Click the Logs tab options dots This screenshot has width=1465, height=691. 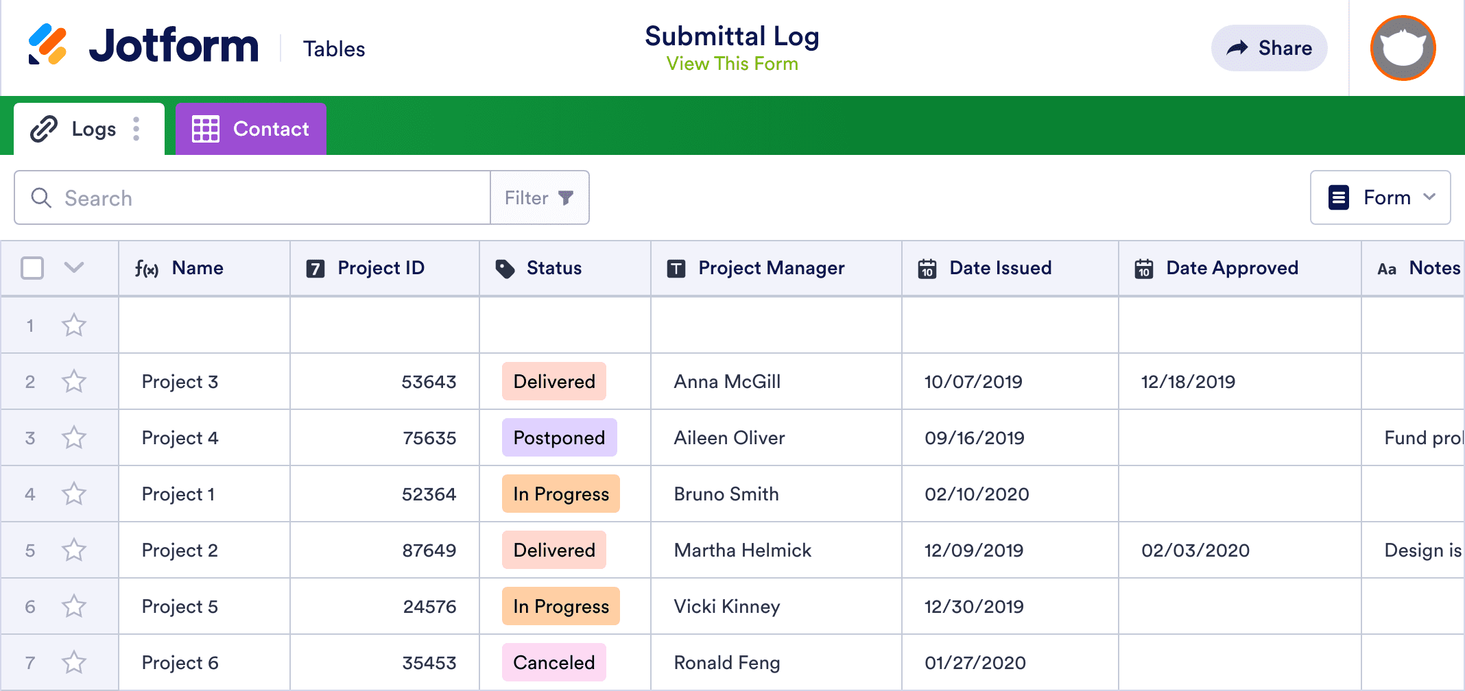(136, 129)
